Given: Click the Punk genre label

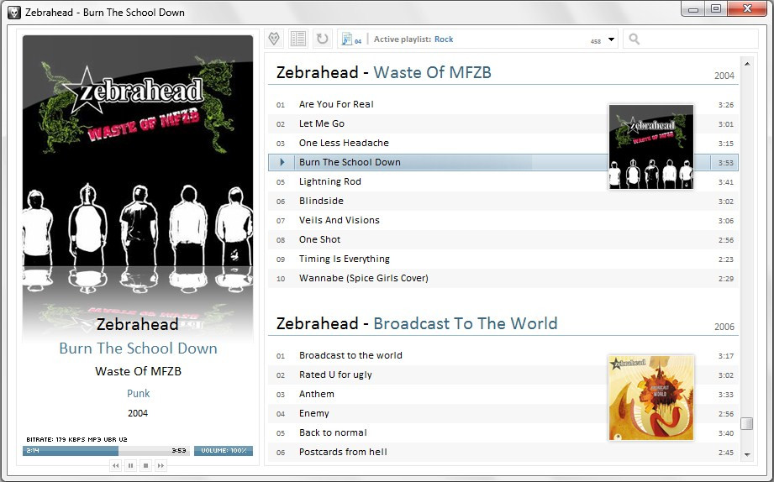Looking at the screenshot, I should pyautogui.click(x=138, y=393).
